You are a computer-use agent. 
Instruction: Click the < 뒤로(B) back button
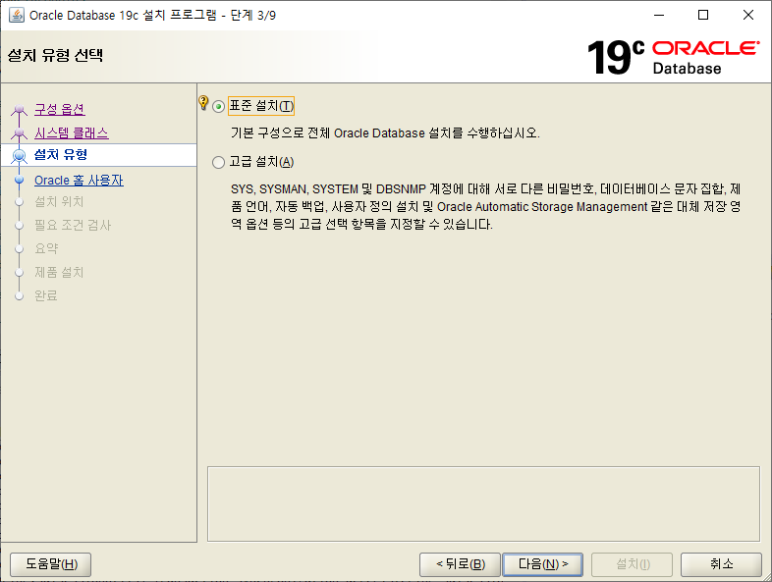click(x=460, y=563)
